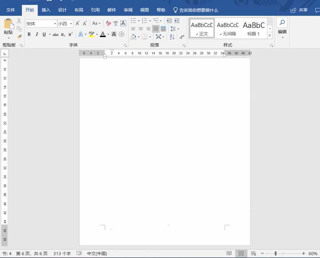
Task: Open the font name dropdown
Action: (x=55, y=23)
